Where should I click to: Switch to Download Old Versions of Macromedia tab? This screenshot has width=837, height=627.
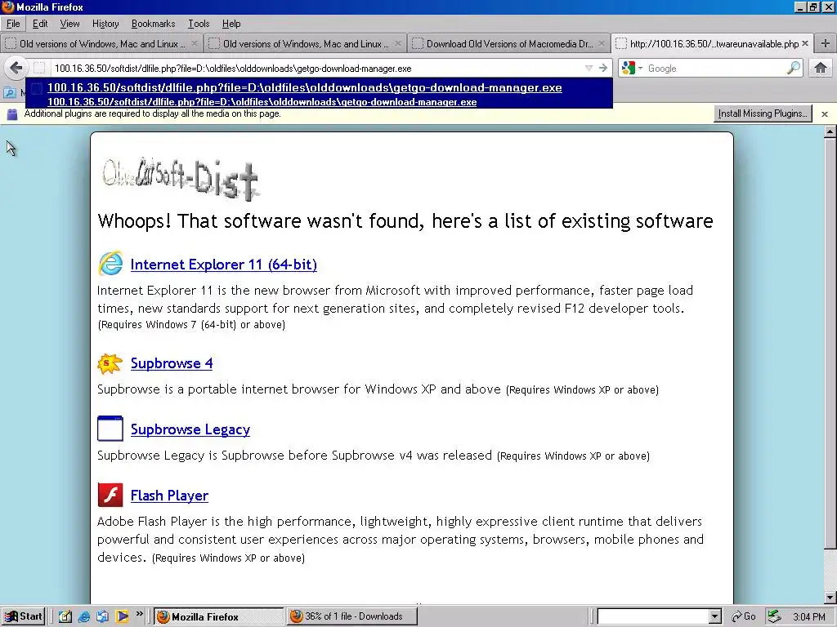pyautogui.click(x=508, y=44)
